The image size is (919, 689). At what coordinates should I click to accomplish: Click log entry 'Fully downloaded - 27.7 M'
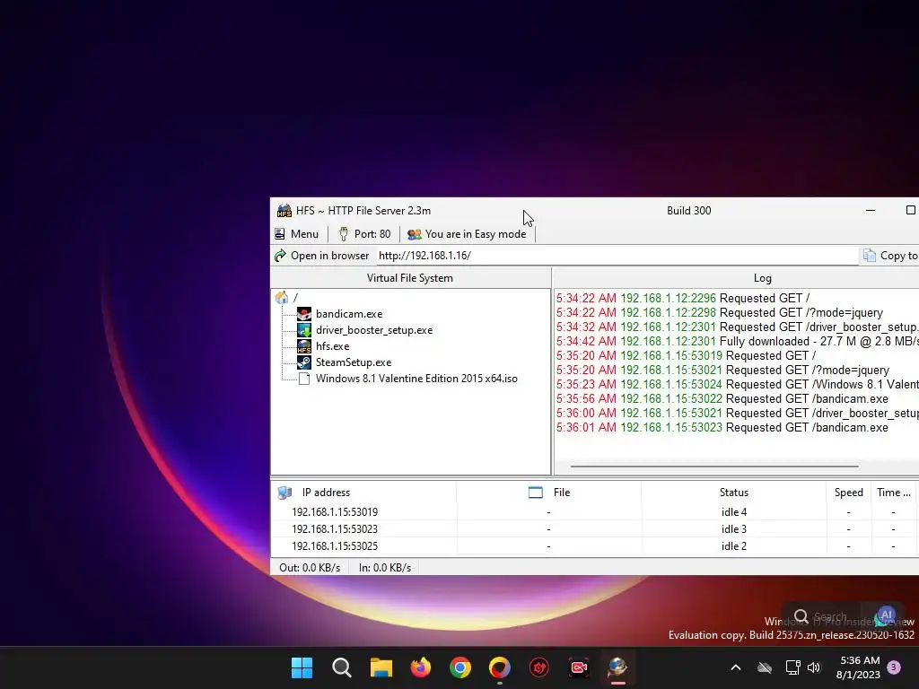pos(738,341)
